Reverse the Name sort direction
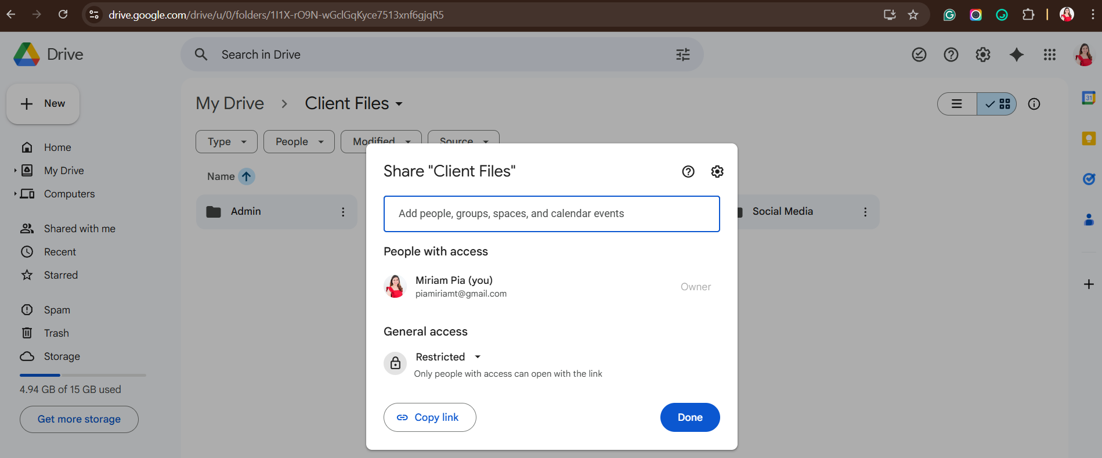 coord(247,176)
